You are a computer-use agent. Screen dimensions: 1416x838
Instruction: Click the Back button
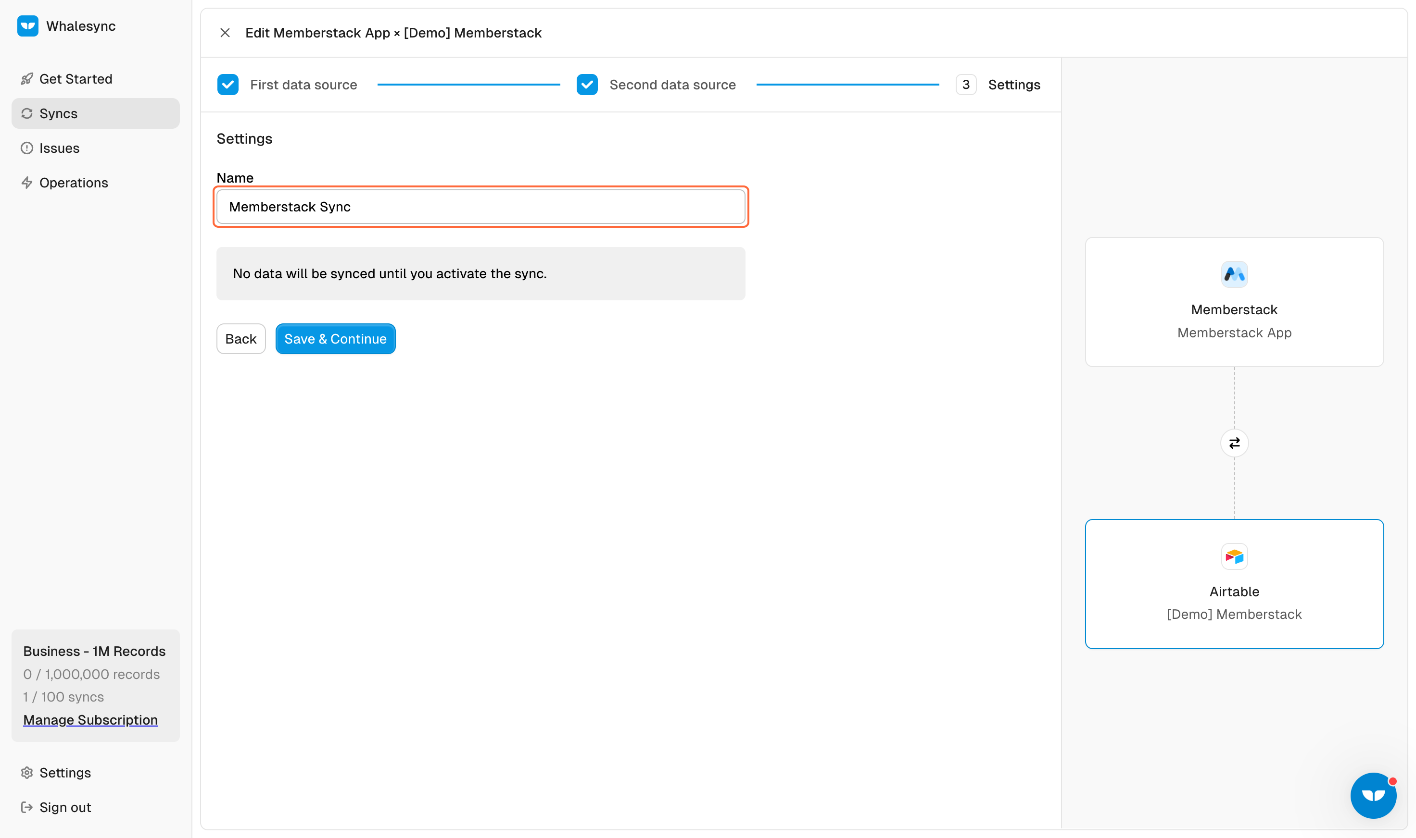pos(241,339)
